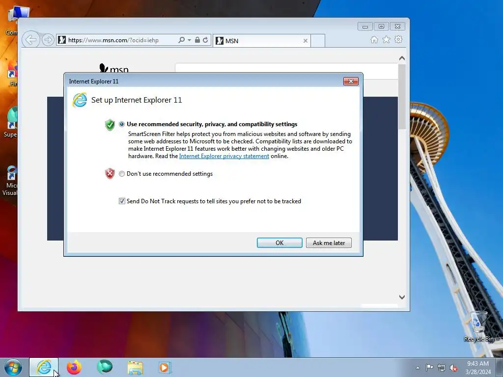Click the browser Forward arrow button
This screenshot has width=503, height=377.
coord(48,40)
